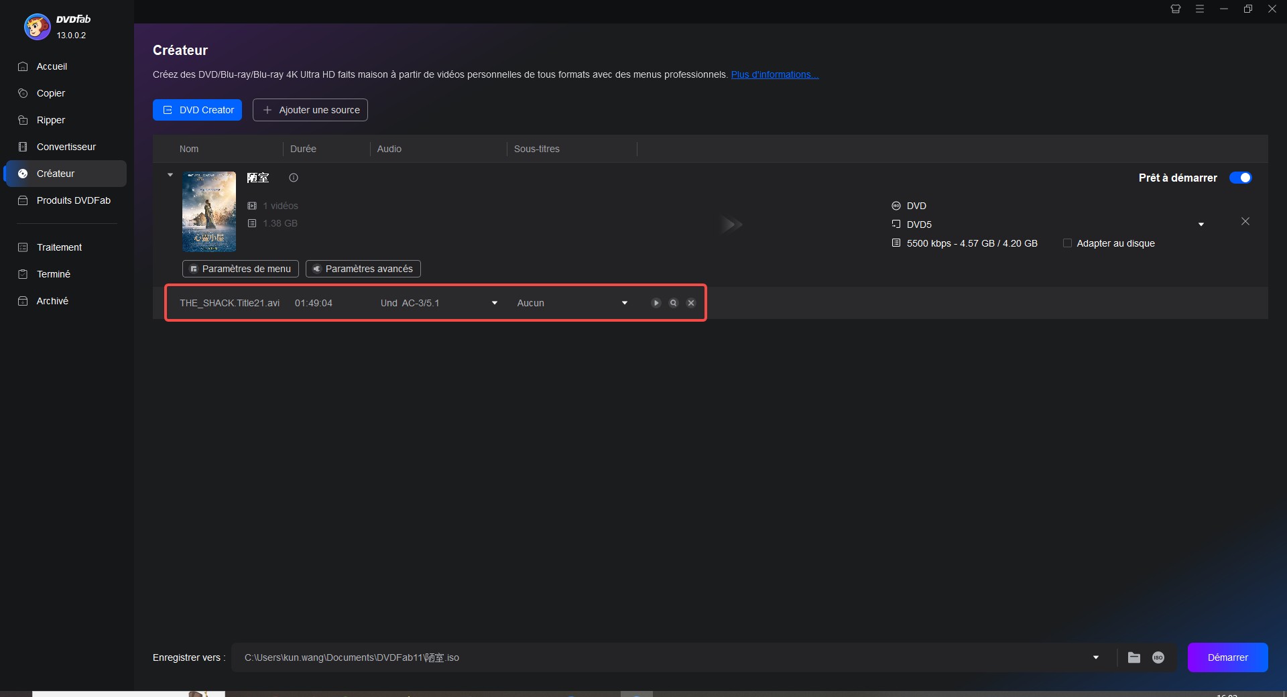Click the 01:49:04 duration value

point(314,303)
